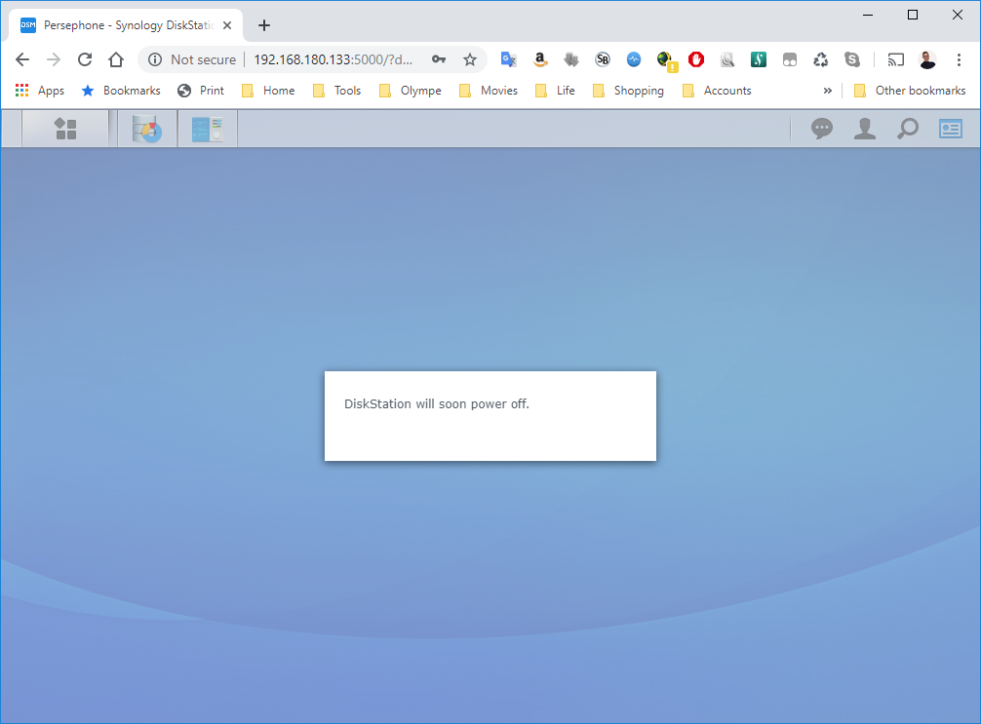Viewport: 981px width, 724px height.
Task: Open saved passwords key icon
Action: coord(439,59)
